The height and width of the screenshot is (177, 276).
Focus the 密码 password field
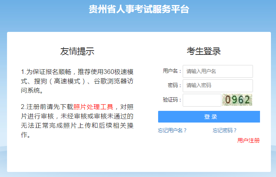tap(217, 86)
